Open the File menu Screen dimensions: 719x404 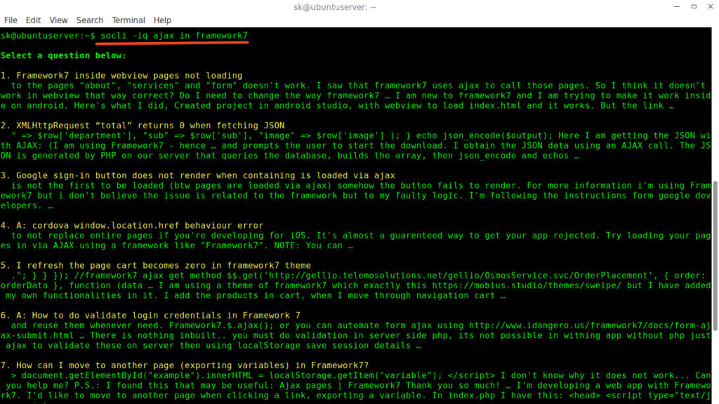(11, 20)
